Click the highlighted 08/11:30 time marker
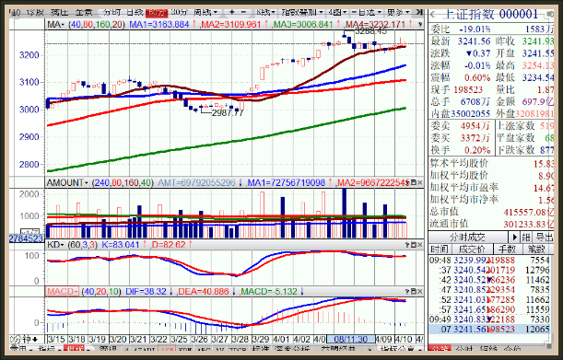 pos(350,339)
